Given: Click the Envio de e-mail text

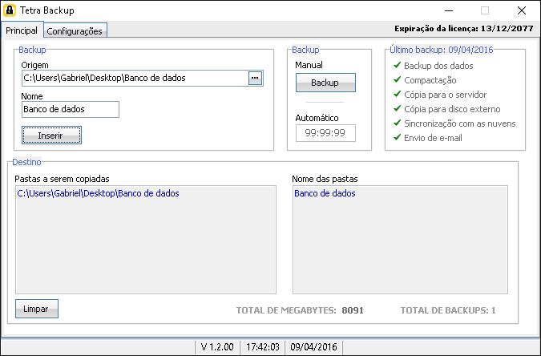Looking at the screenshot, I should click(x=433, y=138).
